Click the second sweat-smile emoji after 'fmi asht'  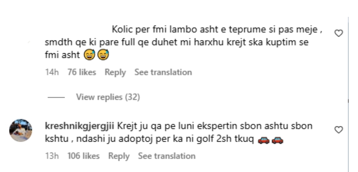(x=103, y=55)
